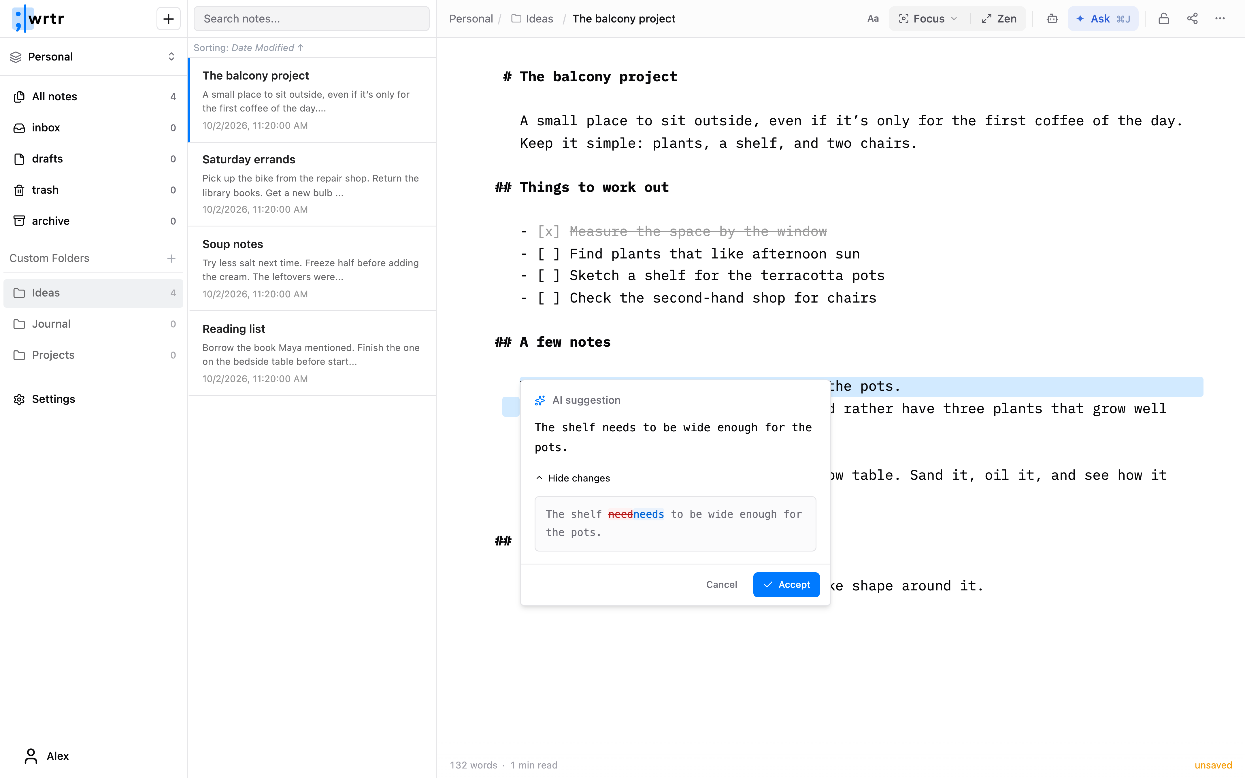Open the AI assistant robot icon
The height and width of the screenshot is (778, 1245).
tap(1052, 19)
